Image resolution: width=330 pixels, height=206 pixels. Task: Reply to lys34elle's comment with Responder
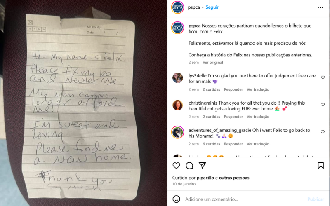click(233, 89)
